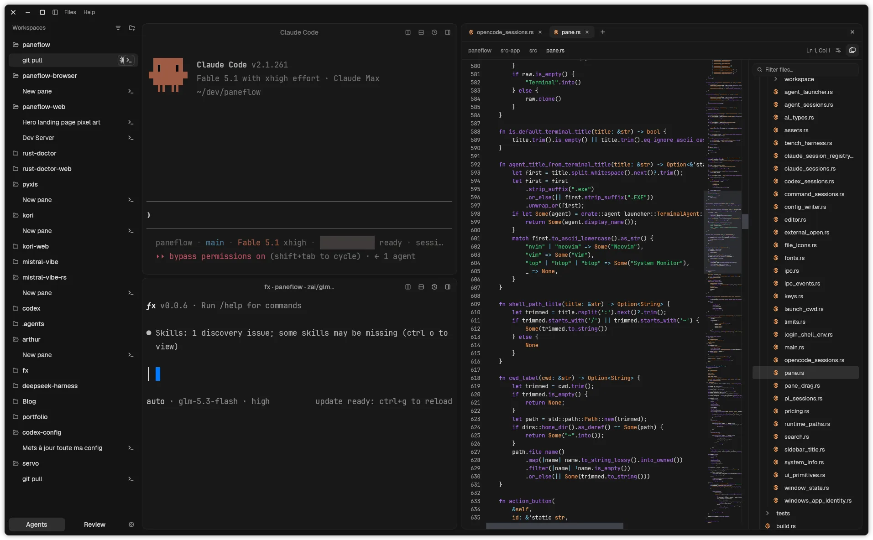
Task: Toggle side panel icon in Claude Code pane header
Action: [448, 32]
